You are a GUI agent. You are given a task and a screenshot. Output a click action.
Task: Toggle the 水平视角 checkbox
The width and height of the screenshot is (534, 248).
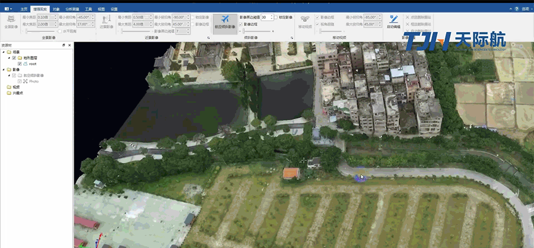coord(60,31)
